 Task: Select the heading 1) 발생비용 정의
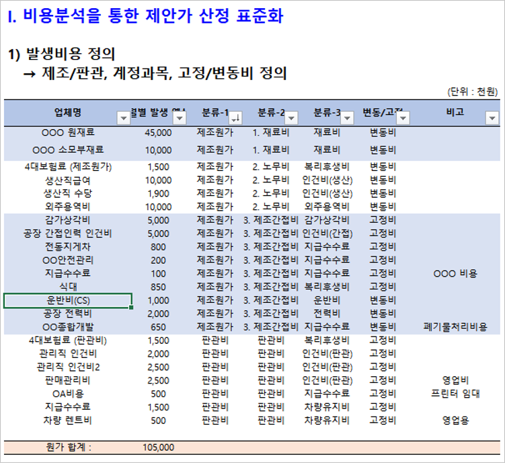tap(61, 54)
